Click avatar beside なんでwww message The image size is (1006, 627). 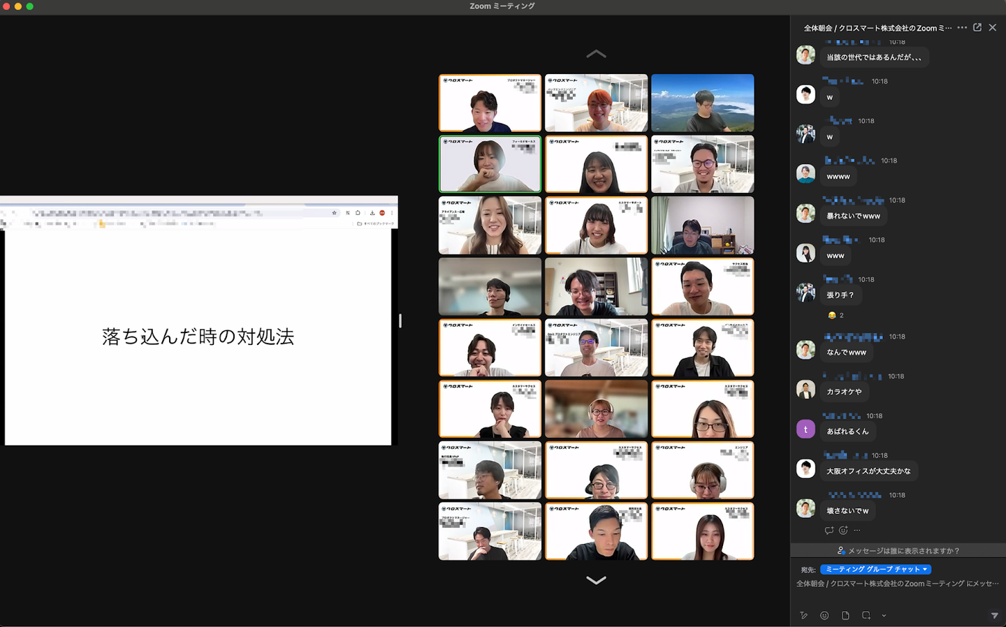805,349
